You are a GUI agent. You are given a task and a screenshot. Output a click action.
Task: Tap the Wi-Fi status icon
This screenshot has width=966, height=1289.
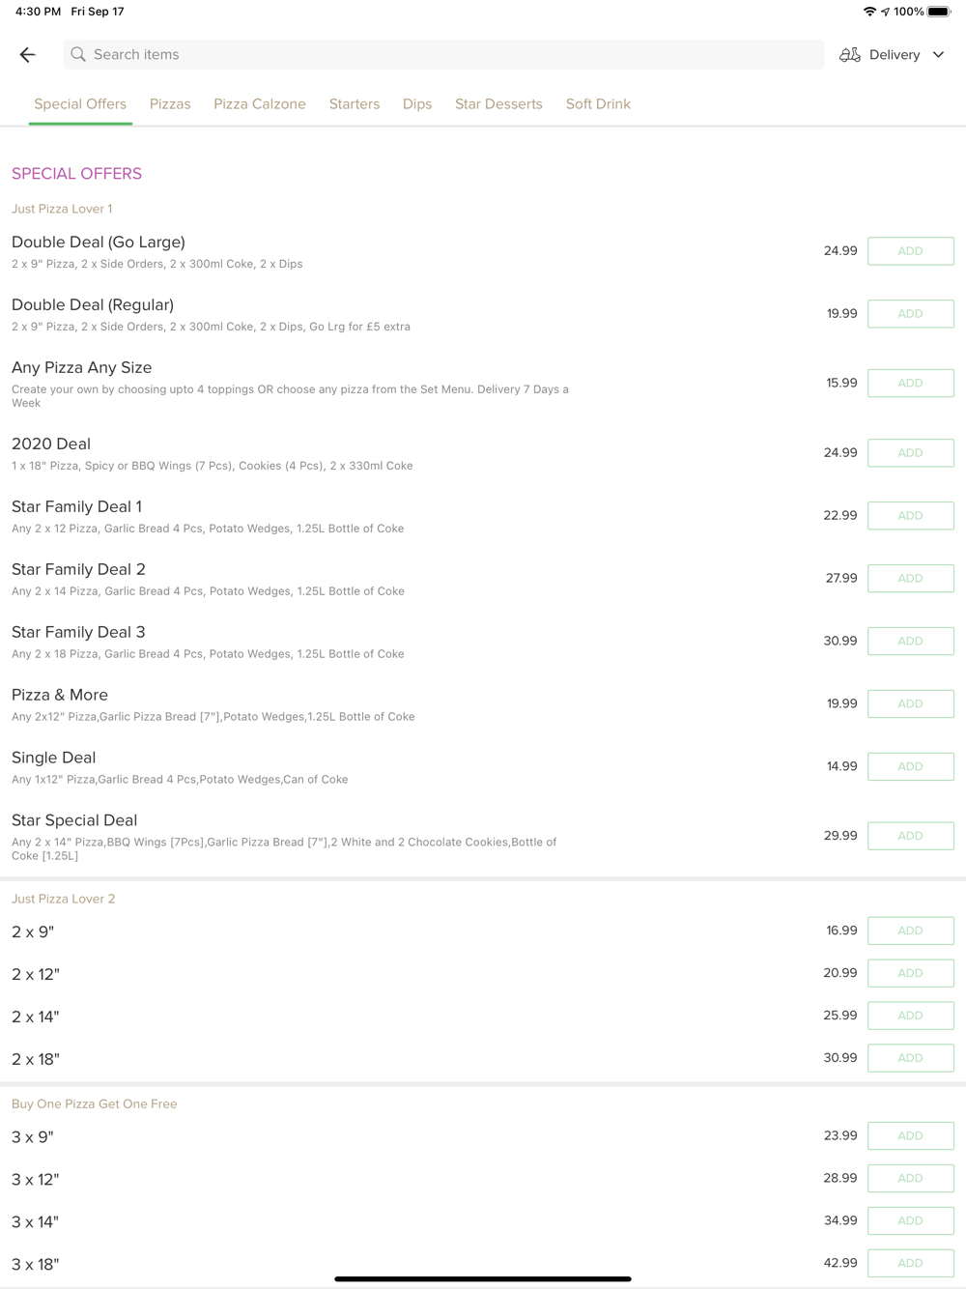[x=869, y=12]
